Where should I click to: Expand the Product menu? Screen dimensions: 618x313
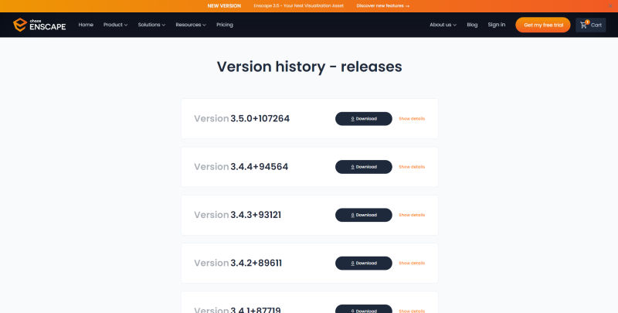115,25
